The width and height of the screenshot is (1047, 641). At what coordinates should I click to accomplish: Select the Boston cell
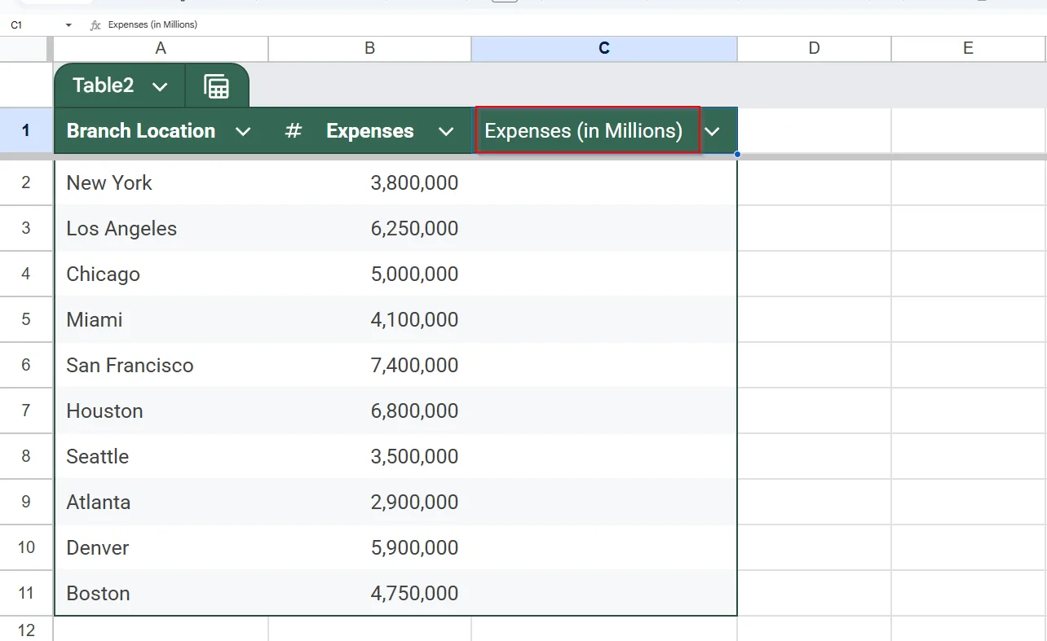161,593
